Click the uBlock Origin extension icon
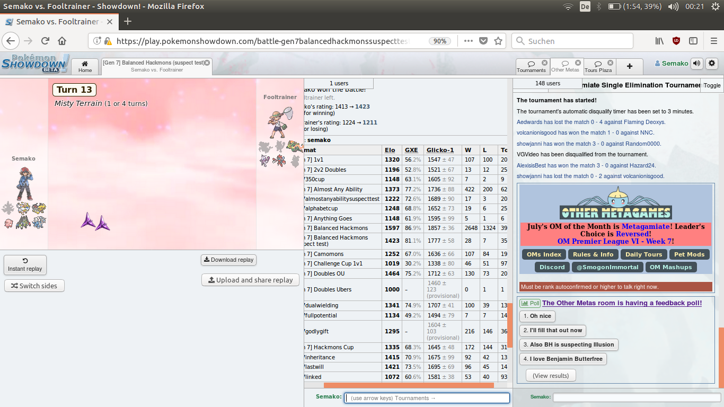This screenshot has width=724, height=407. tap(676, 41)
